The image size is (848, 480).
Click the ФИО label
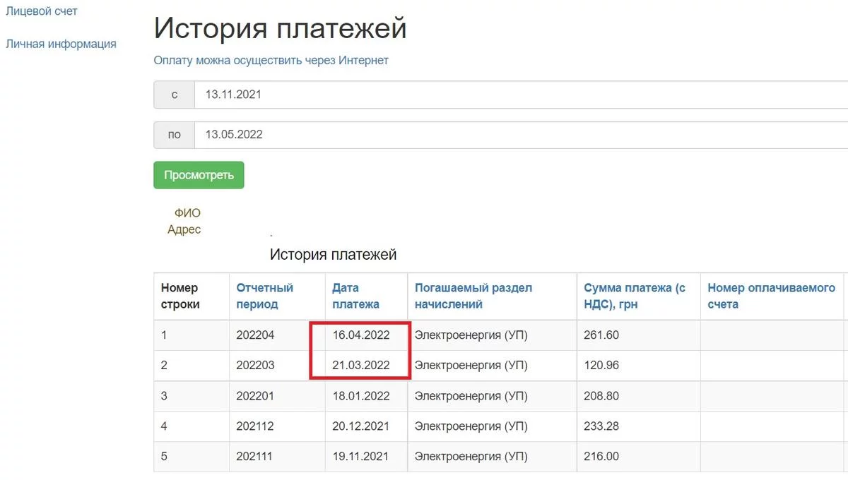pos(187,213)
